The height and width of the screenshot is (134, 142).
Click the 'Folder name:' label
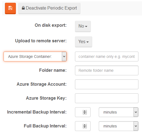pyautogui.click(x=53, y=70)
